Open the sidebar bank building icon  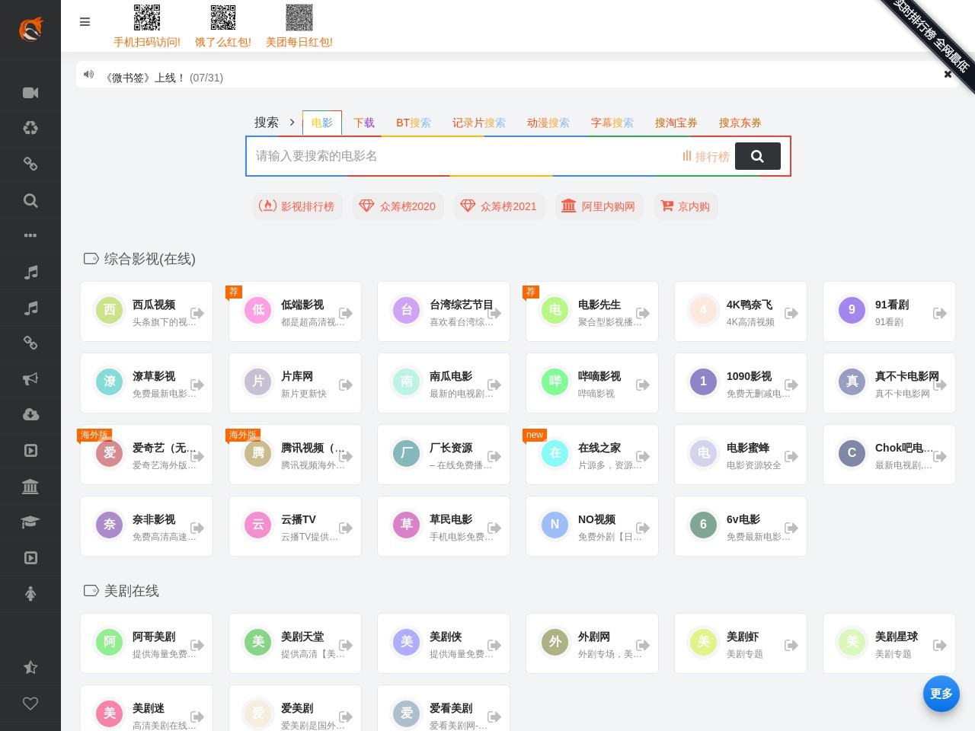(x=30, y=486)
